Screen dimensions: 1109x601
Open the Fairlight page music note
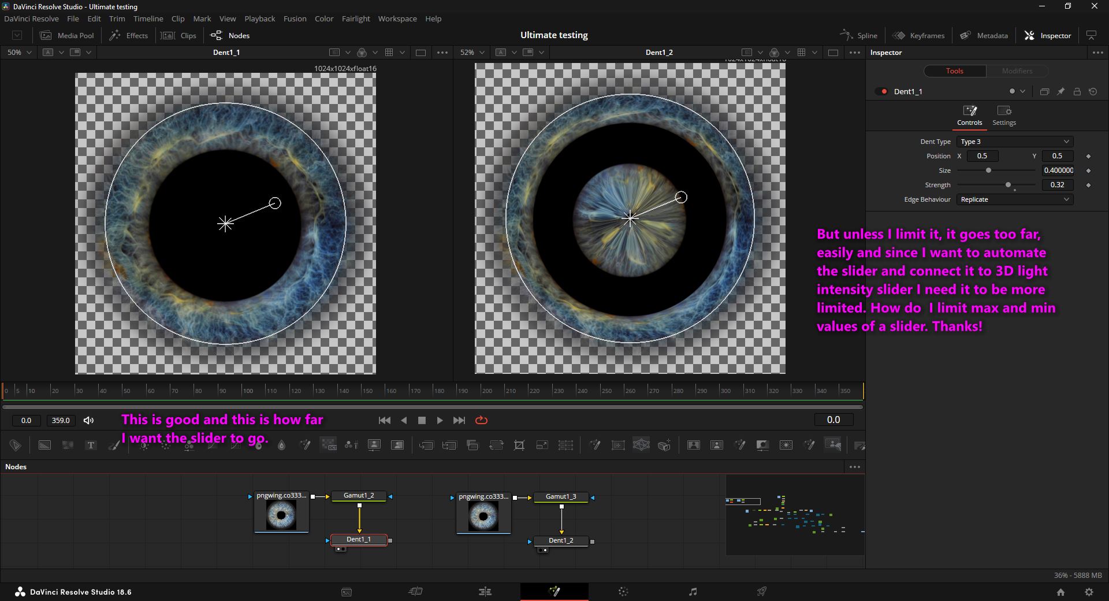[x=693, y=591]
